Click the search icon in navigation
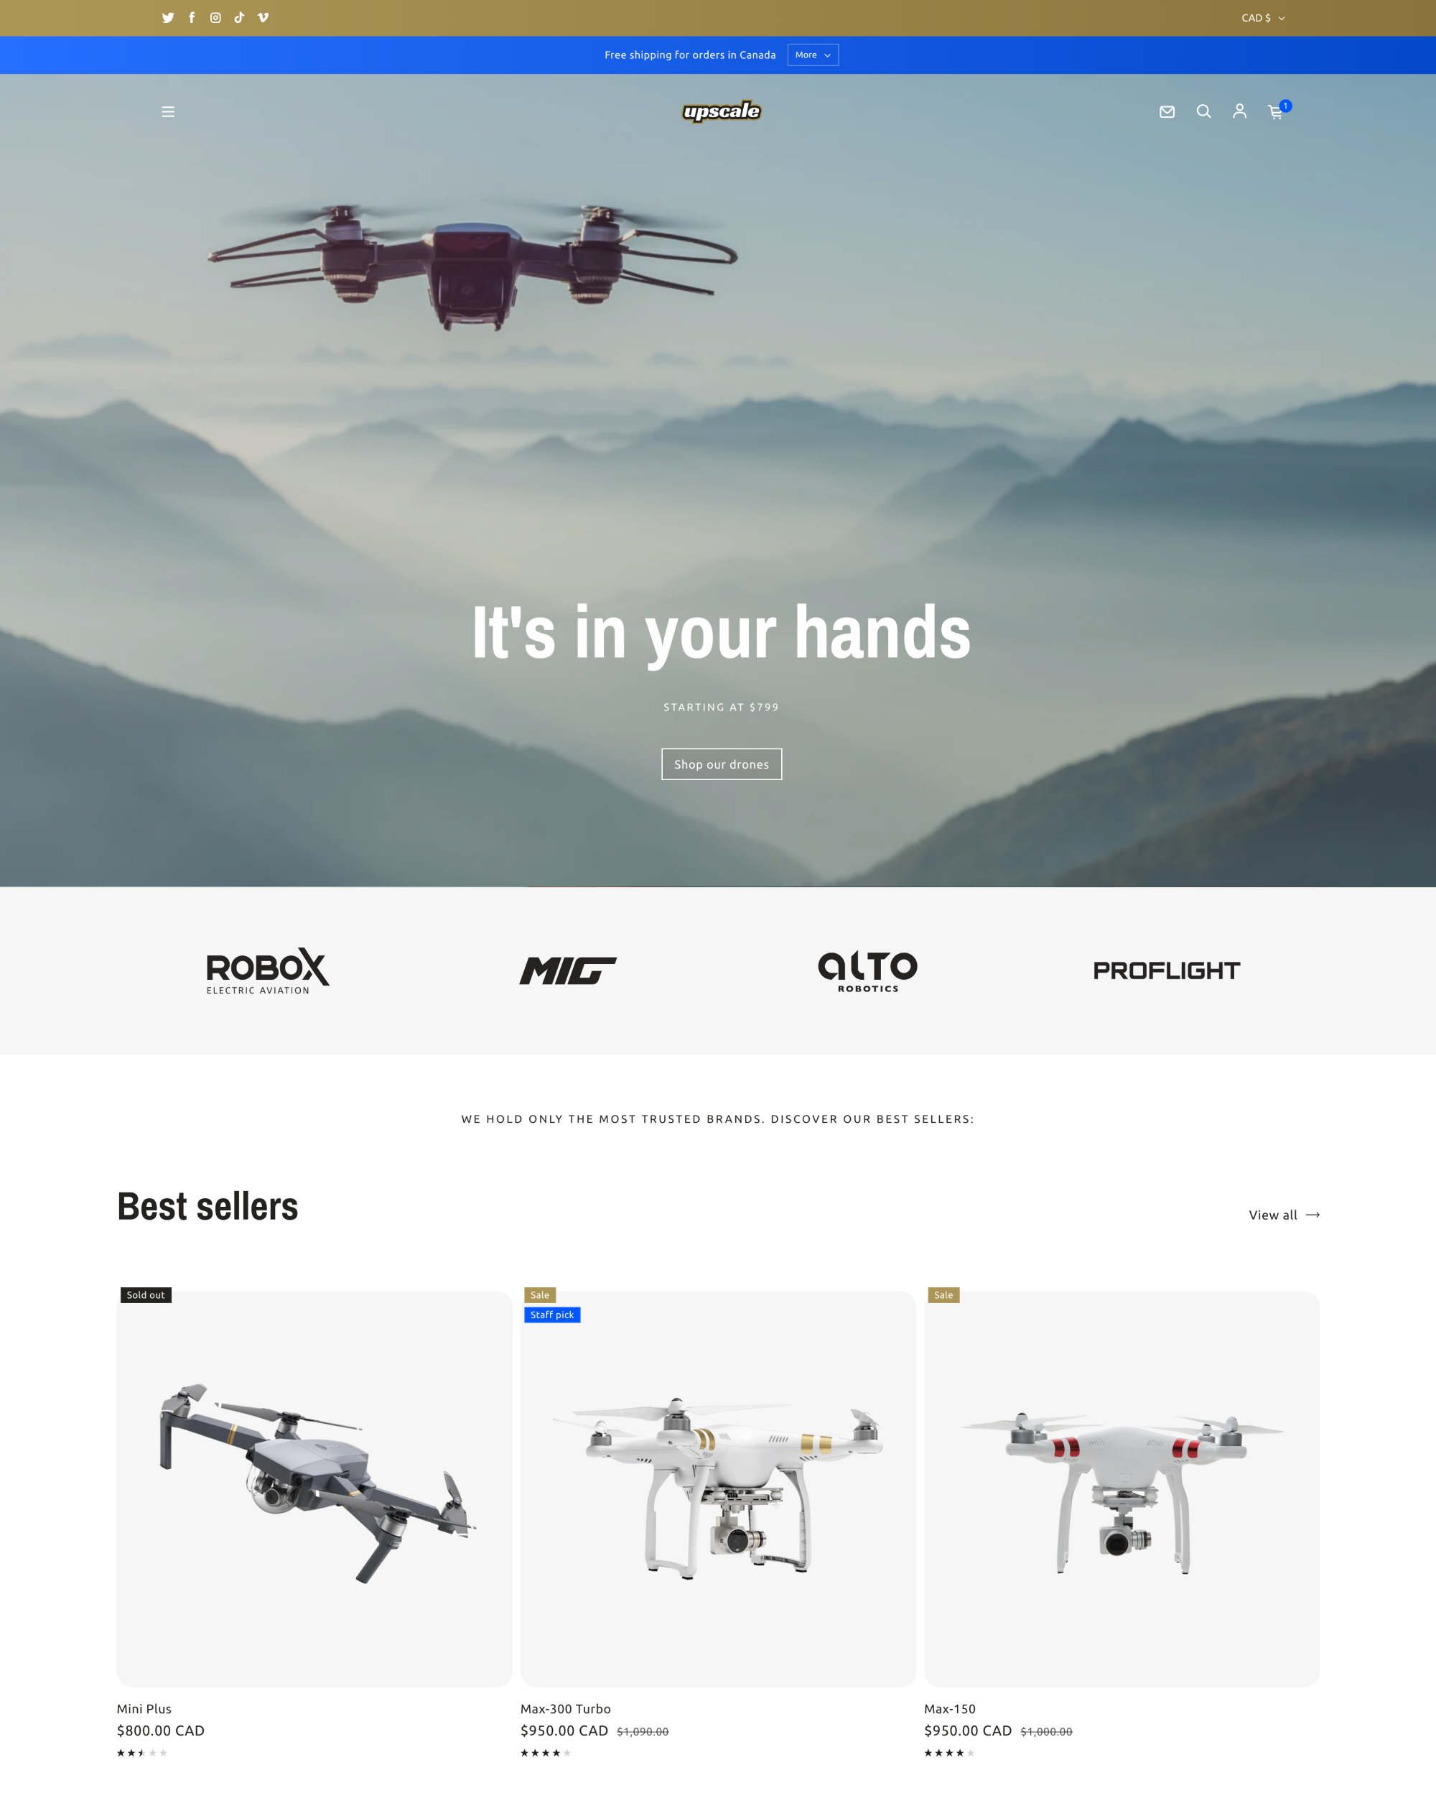The height and width of the screenshot is (1793, 1436). pos(1201,111)
